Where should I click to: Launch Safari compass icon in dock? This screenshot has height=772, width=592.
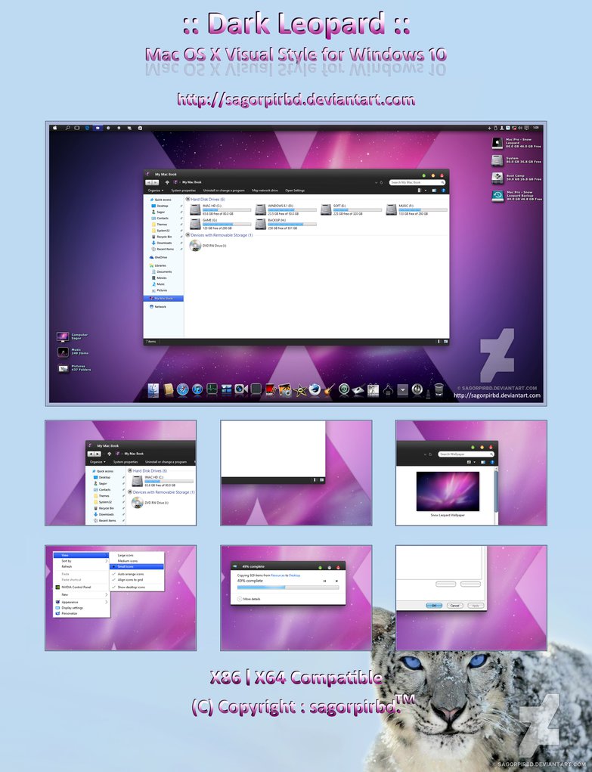tap(183, 390)
